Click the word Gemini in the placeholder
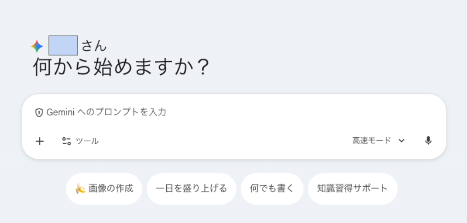 (x=60, y=112)
